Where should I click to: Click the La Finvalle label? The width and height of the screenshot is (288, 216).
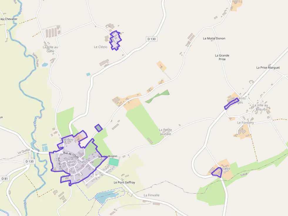[x=152, y=195]
